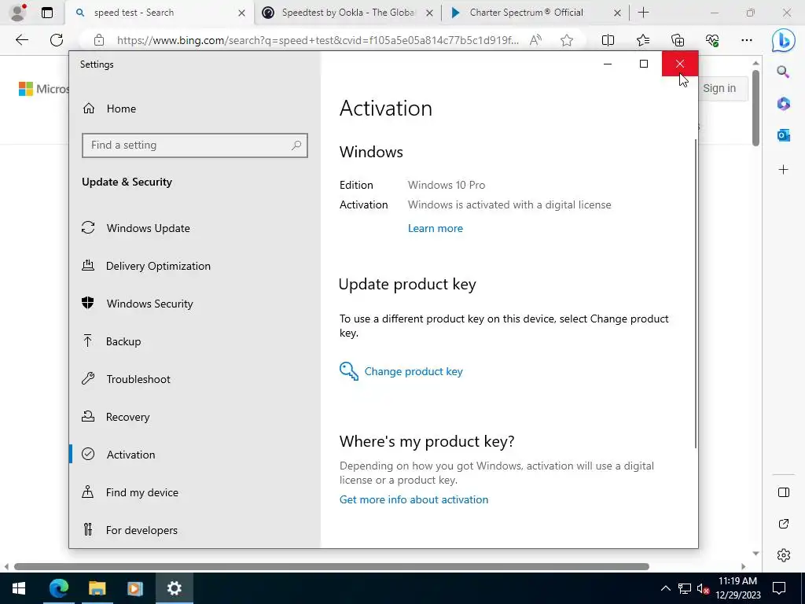Toggle Edge split screen icon
Image resolution: width=805 pixels, height=604 pixels.
[x=608, y=40]
